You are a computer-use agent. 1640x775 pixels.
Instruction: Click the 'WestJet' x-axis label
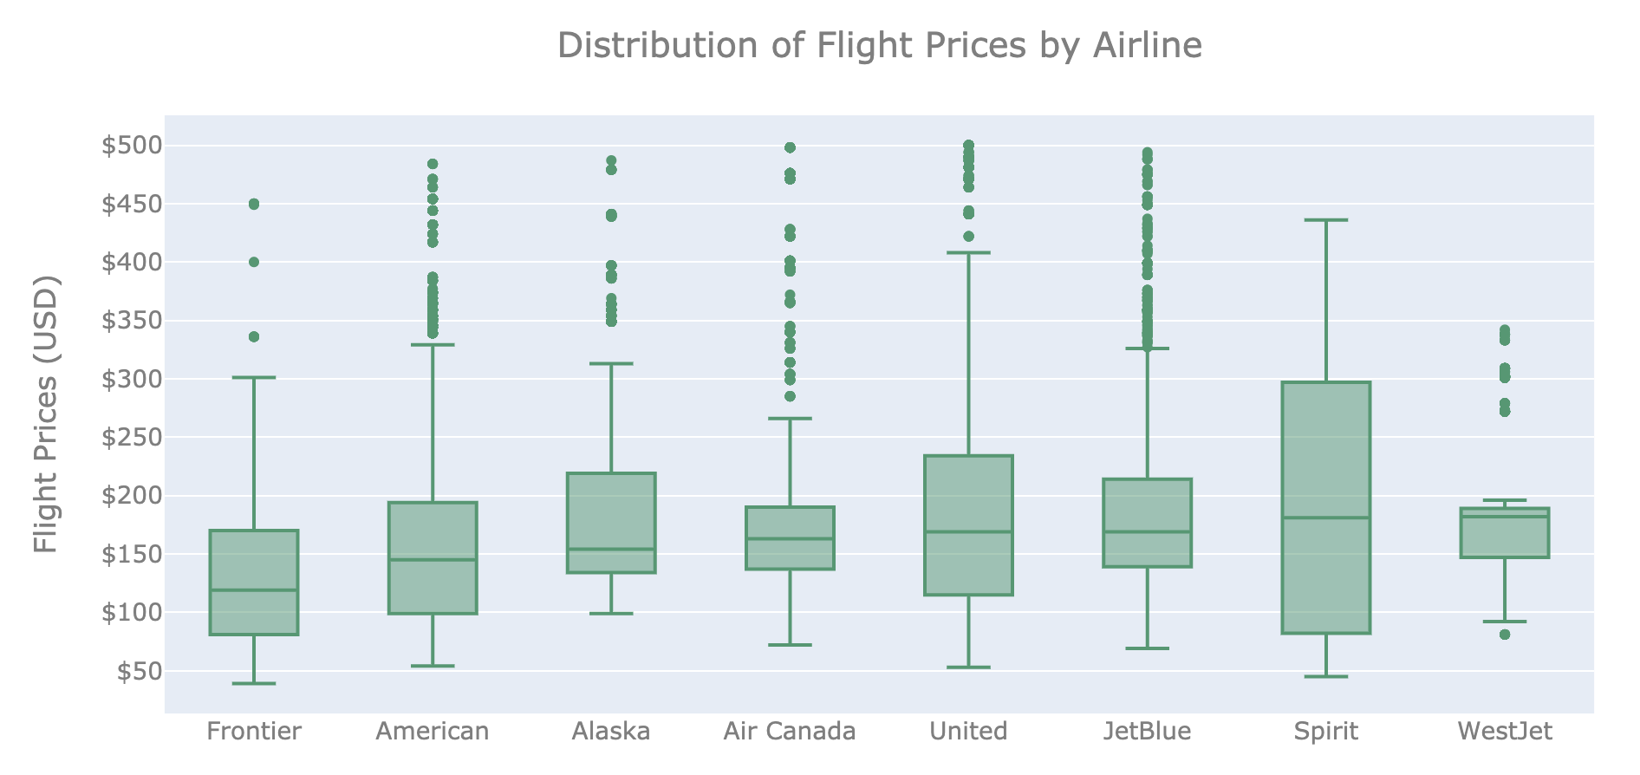[x=1505, y=732]
